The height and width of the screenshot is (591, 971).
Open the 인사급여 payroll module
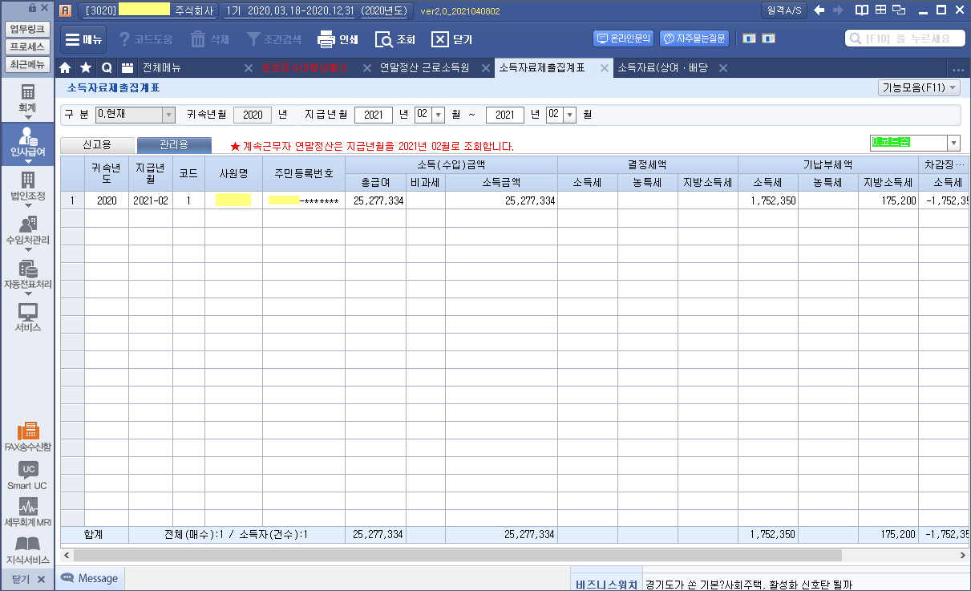click(x=27, y=142)
